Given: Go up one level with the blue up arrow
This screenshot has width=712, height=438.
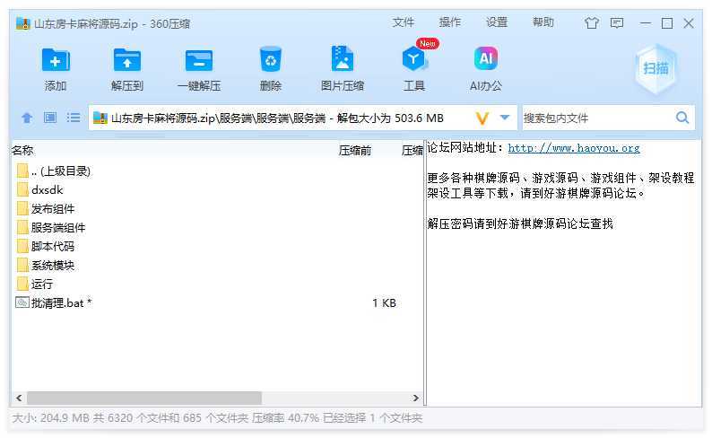Looking at the screenshot, I should click(27, 118).
